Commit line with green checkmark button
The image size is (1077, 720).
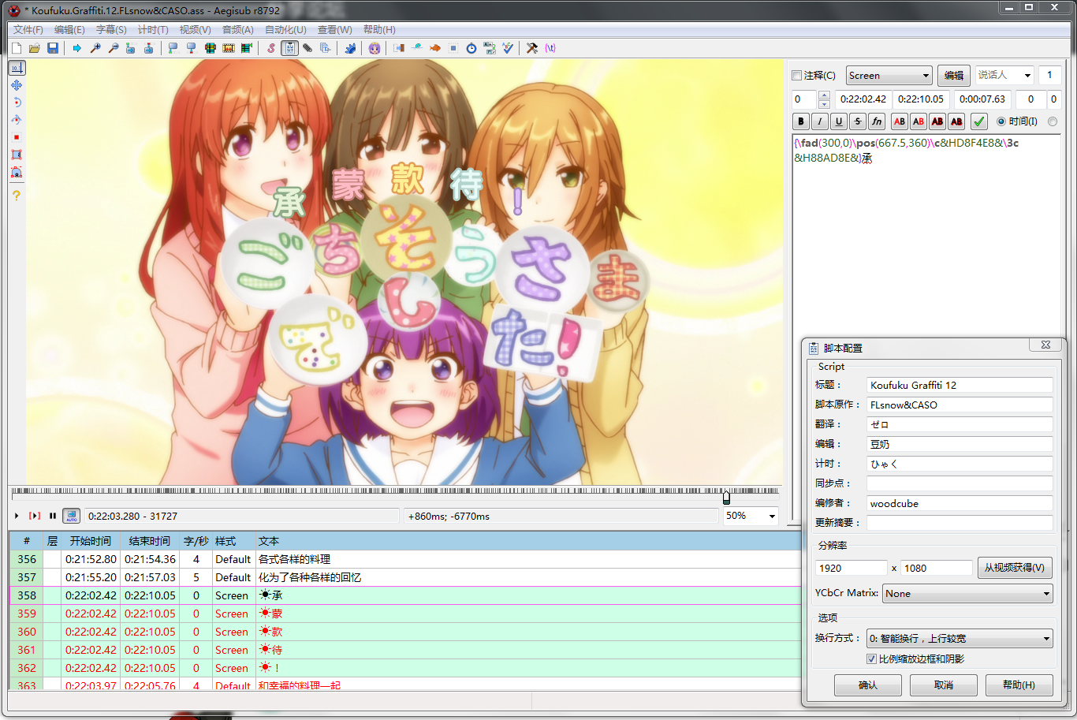click(x=979, y=121)
